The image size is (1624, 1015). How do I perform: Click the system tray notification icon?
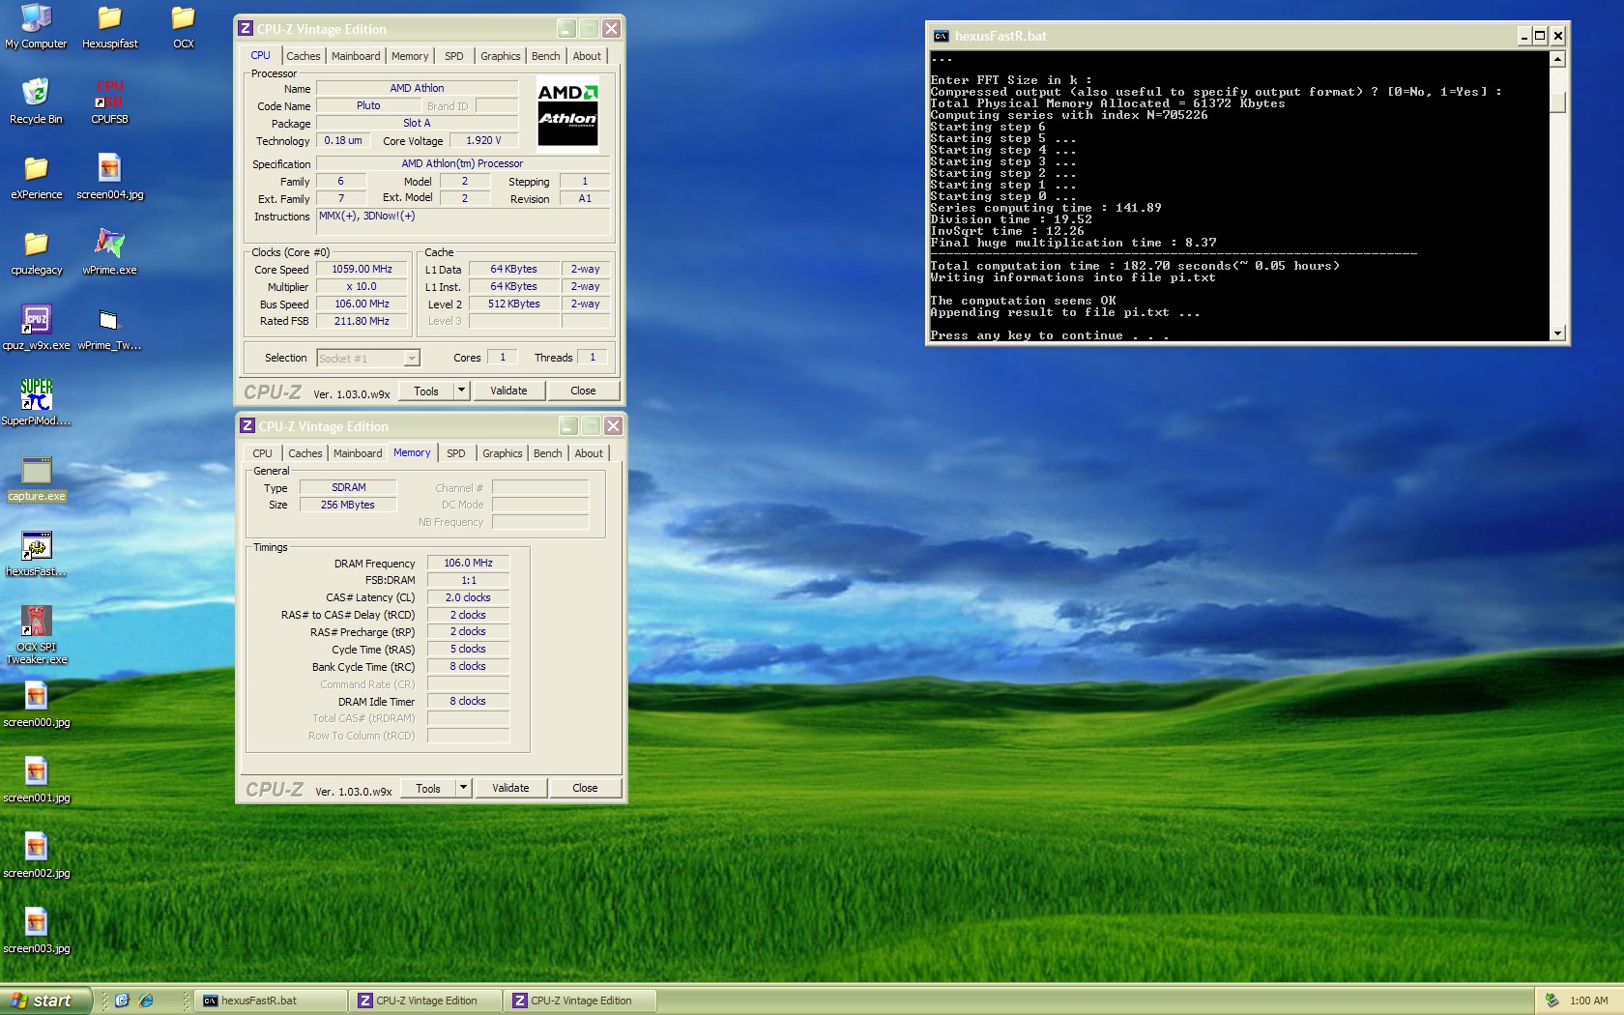pyautogui.click(x=1551, y=1000)
